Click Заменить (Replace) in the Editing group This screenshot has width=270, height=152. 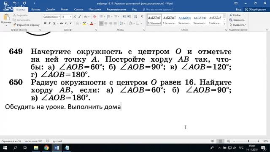pyautogui.click(x=237, y=20)
